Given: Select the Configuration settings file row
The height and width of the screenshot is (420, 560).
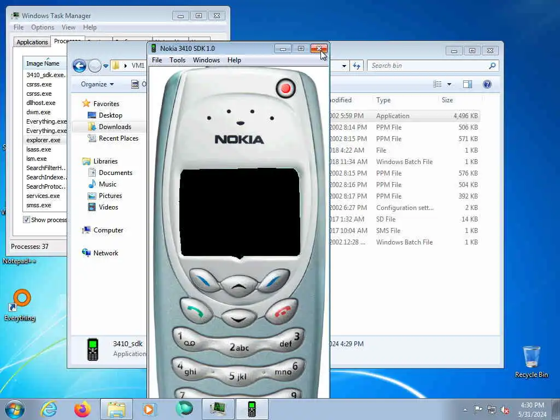Looking at the screenshot, I should coord(404,208).
